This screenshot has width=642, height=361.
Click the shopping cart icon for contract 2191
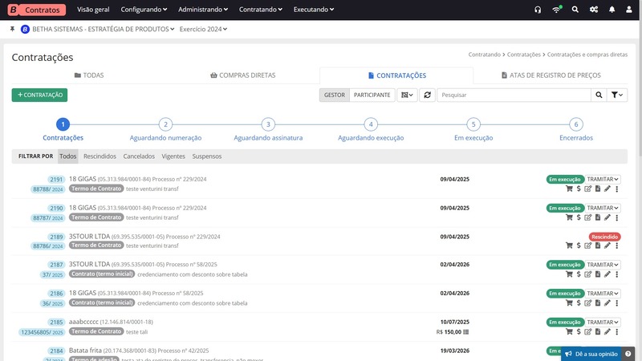[x=570, y=189]
